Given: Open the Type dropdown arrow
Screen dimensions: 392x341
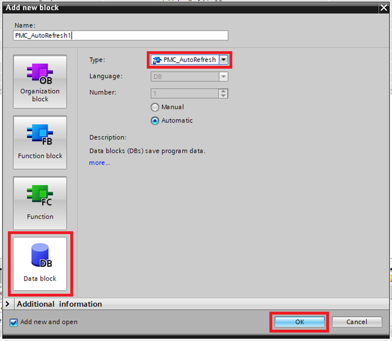Looking at the screenshot, I should tap(224, 60).
